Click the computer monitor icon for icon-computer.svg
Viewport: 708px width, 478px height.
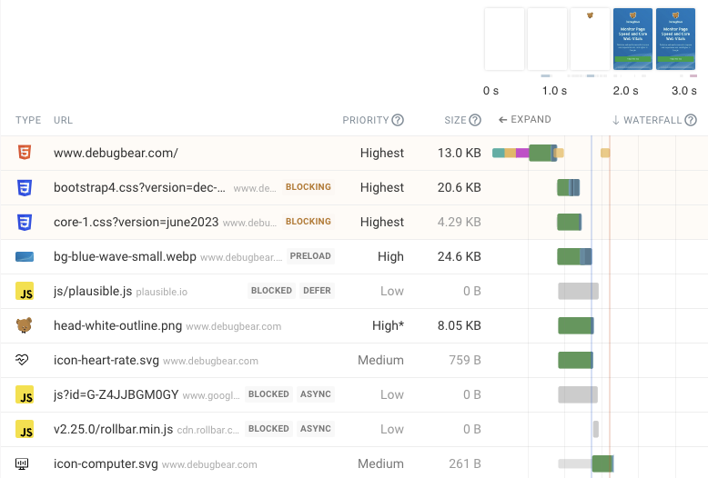(24, 463)
